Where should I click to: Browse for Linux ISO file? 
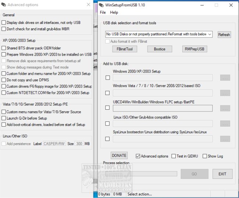[225, 124]
